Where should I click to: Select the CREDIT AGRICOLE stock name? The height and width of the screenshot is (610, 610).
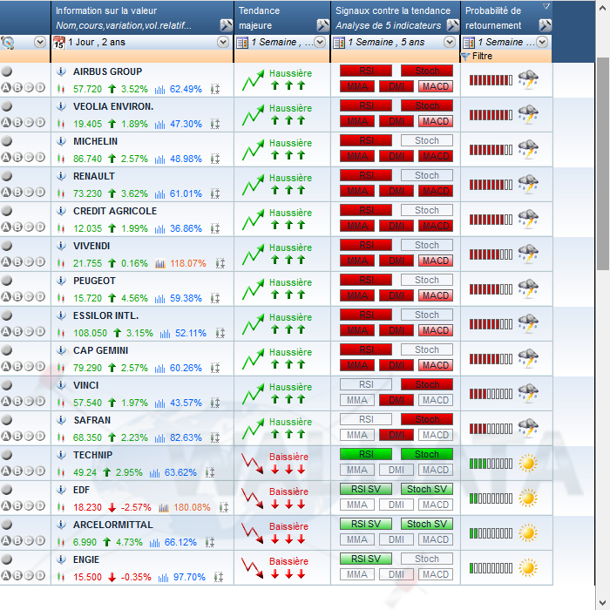coord(115,211)
